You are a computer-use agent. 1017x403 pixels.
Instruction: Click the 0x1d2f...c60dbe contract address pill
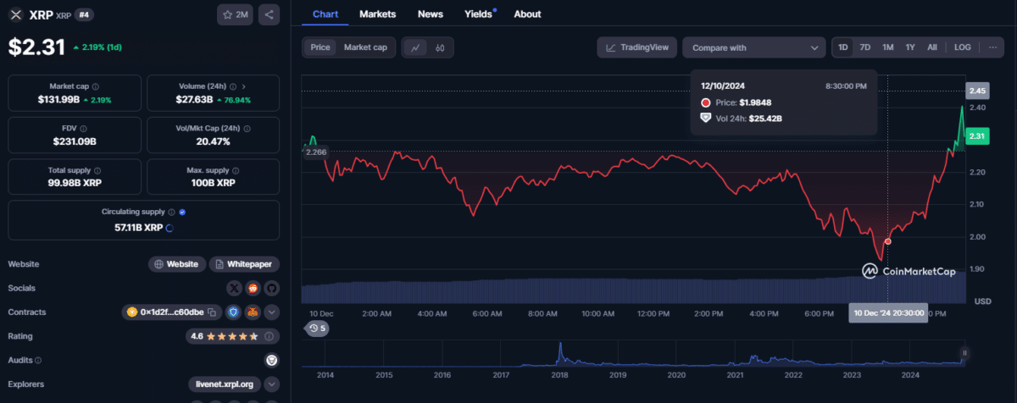tap(172, 312)
